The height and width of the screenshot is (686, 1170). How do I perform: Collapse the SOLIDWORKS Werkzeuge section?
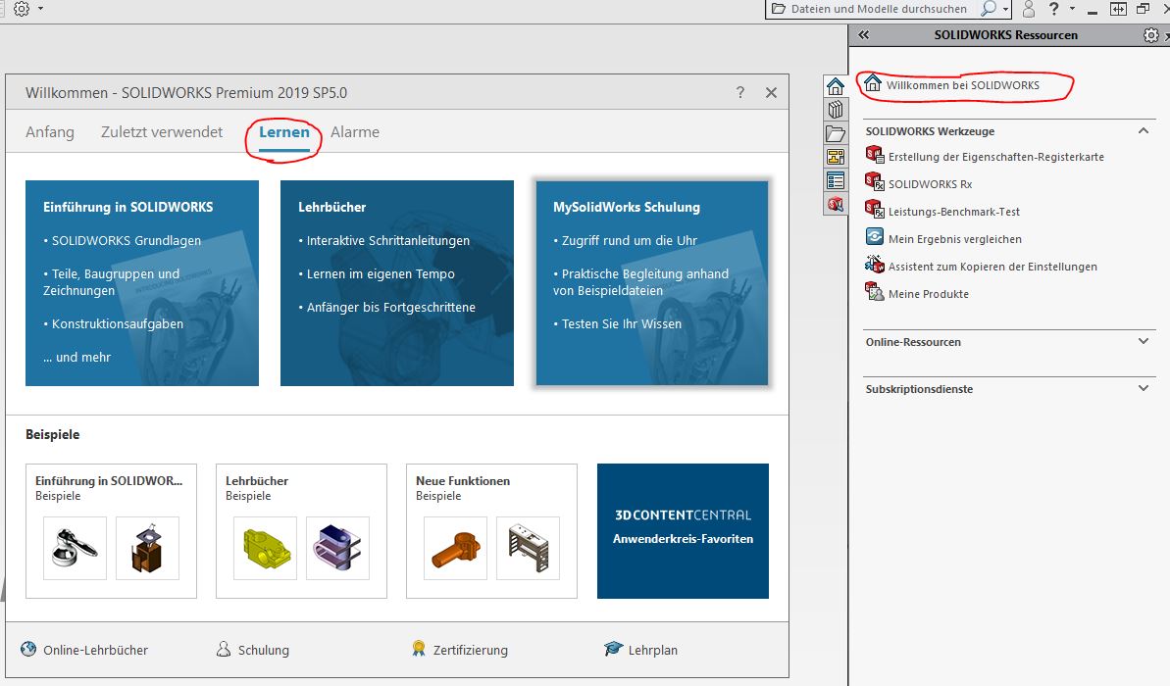(x=1144, y=130)
